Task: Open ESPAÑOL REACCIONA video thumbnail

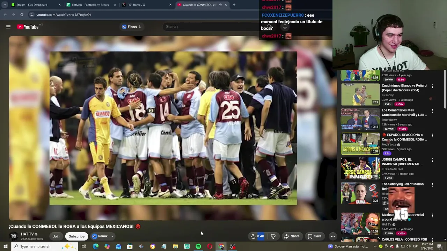Action: click(x=360, y=144)
